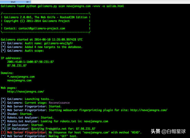Click the http://navajanegra.com/ URL under Web pages
This screenshot has width=190, height=138.
tap(26, 92)
